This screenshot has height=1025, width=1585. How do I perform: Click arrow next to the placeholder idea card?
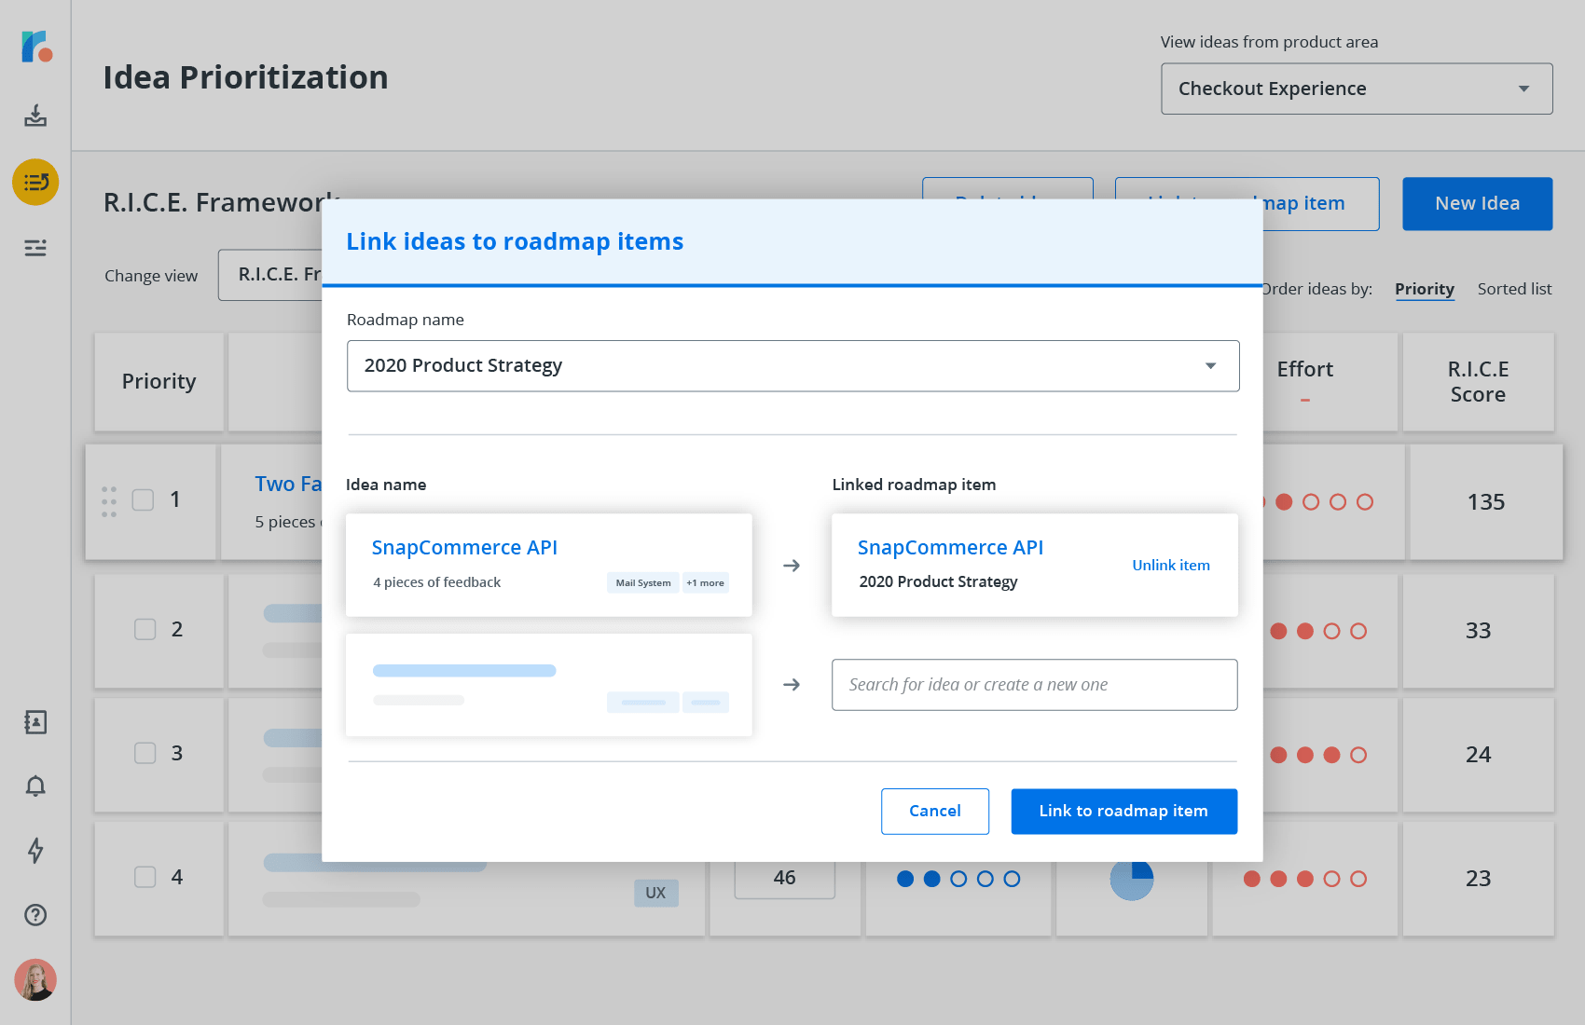(x=792, y=685)
